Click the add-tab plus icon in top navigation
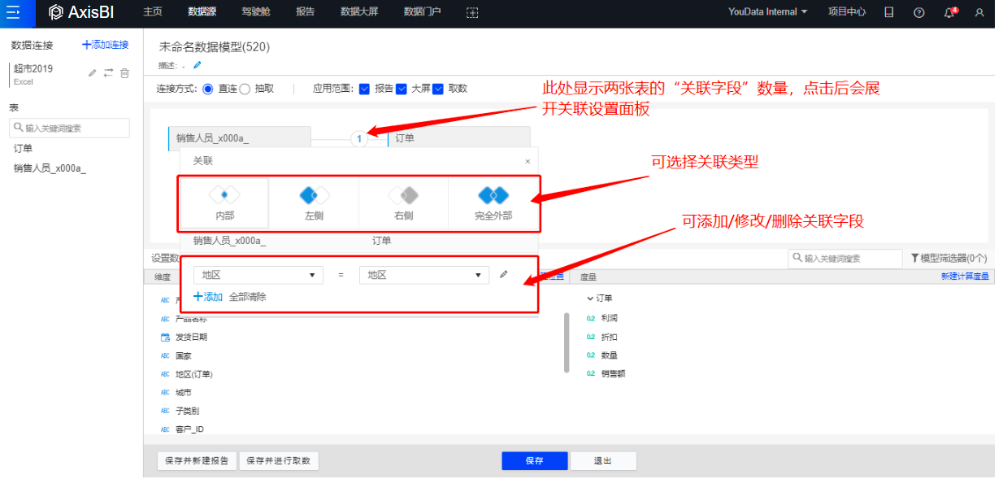The width and height of the screenshot is (1003, 488). (472, 12)
